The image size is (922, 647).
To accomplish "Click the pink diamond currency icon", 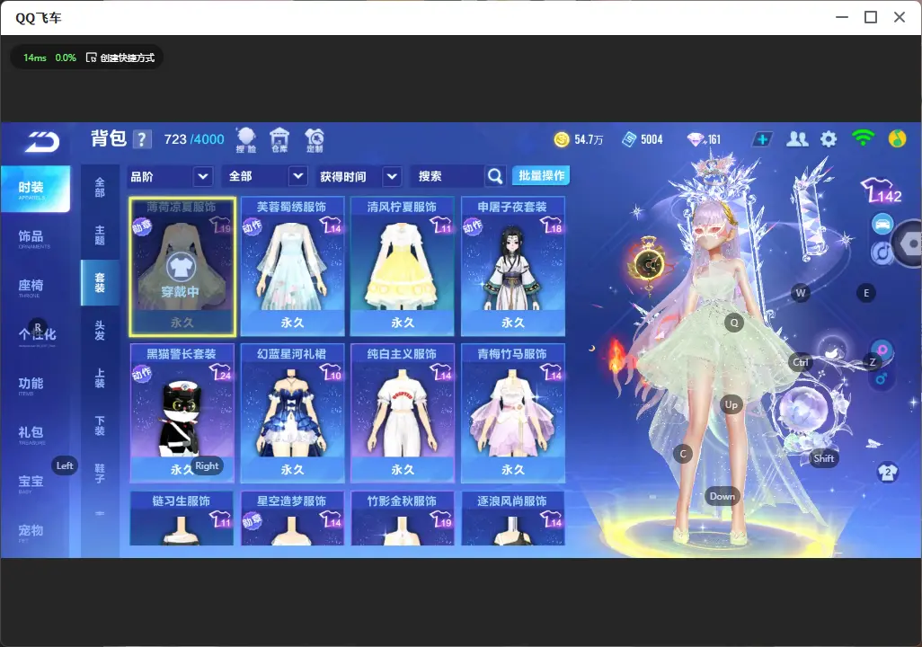I will click(x=696, y=139).
